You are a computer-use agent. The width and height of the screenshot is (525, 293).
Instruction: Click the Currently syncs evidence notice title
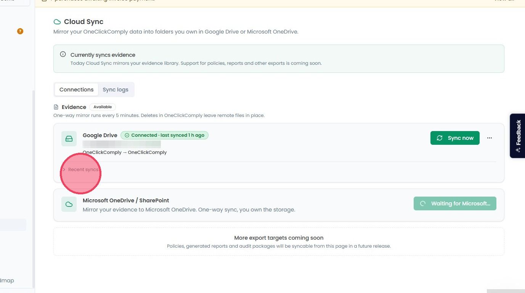(x=103, y=55)
